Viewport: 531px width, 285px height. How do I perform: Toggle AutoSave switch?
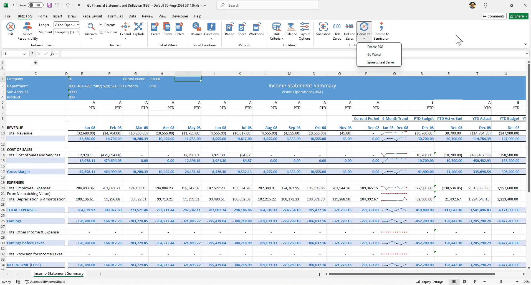[35, 5]
